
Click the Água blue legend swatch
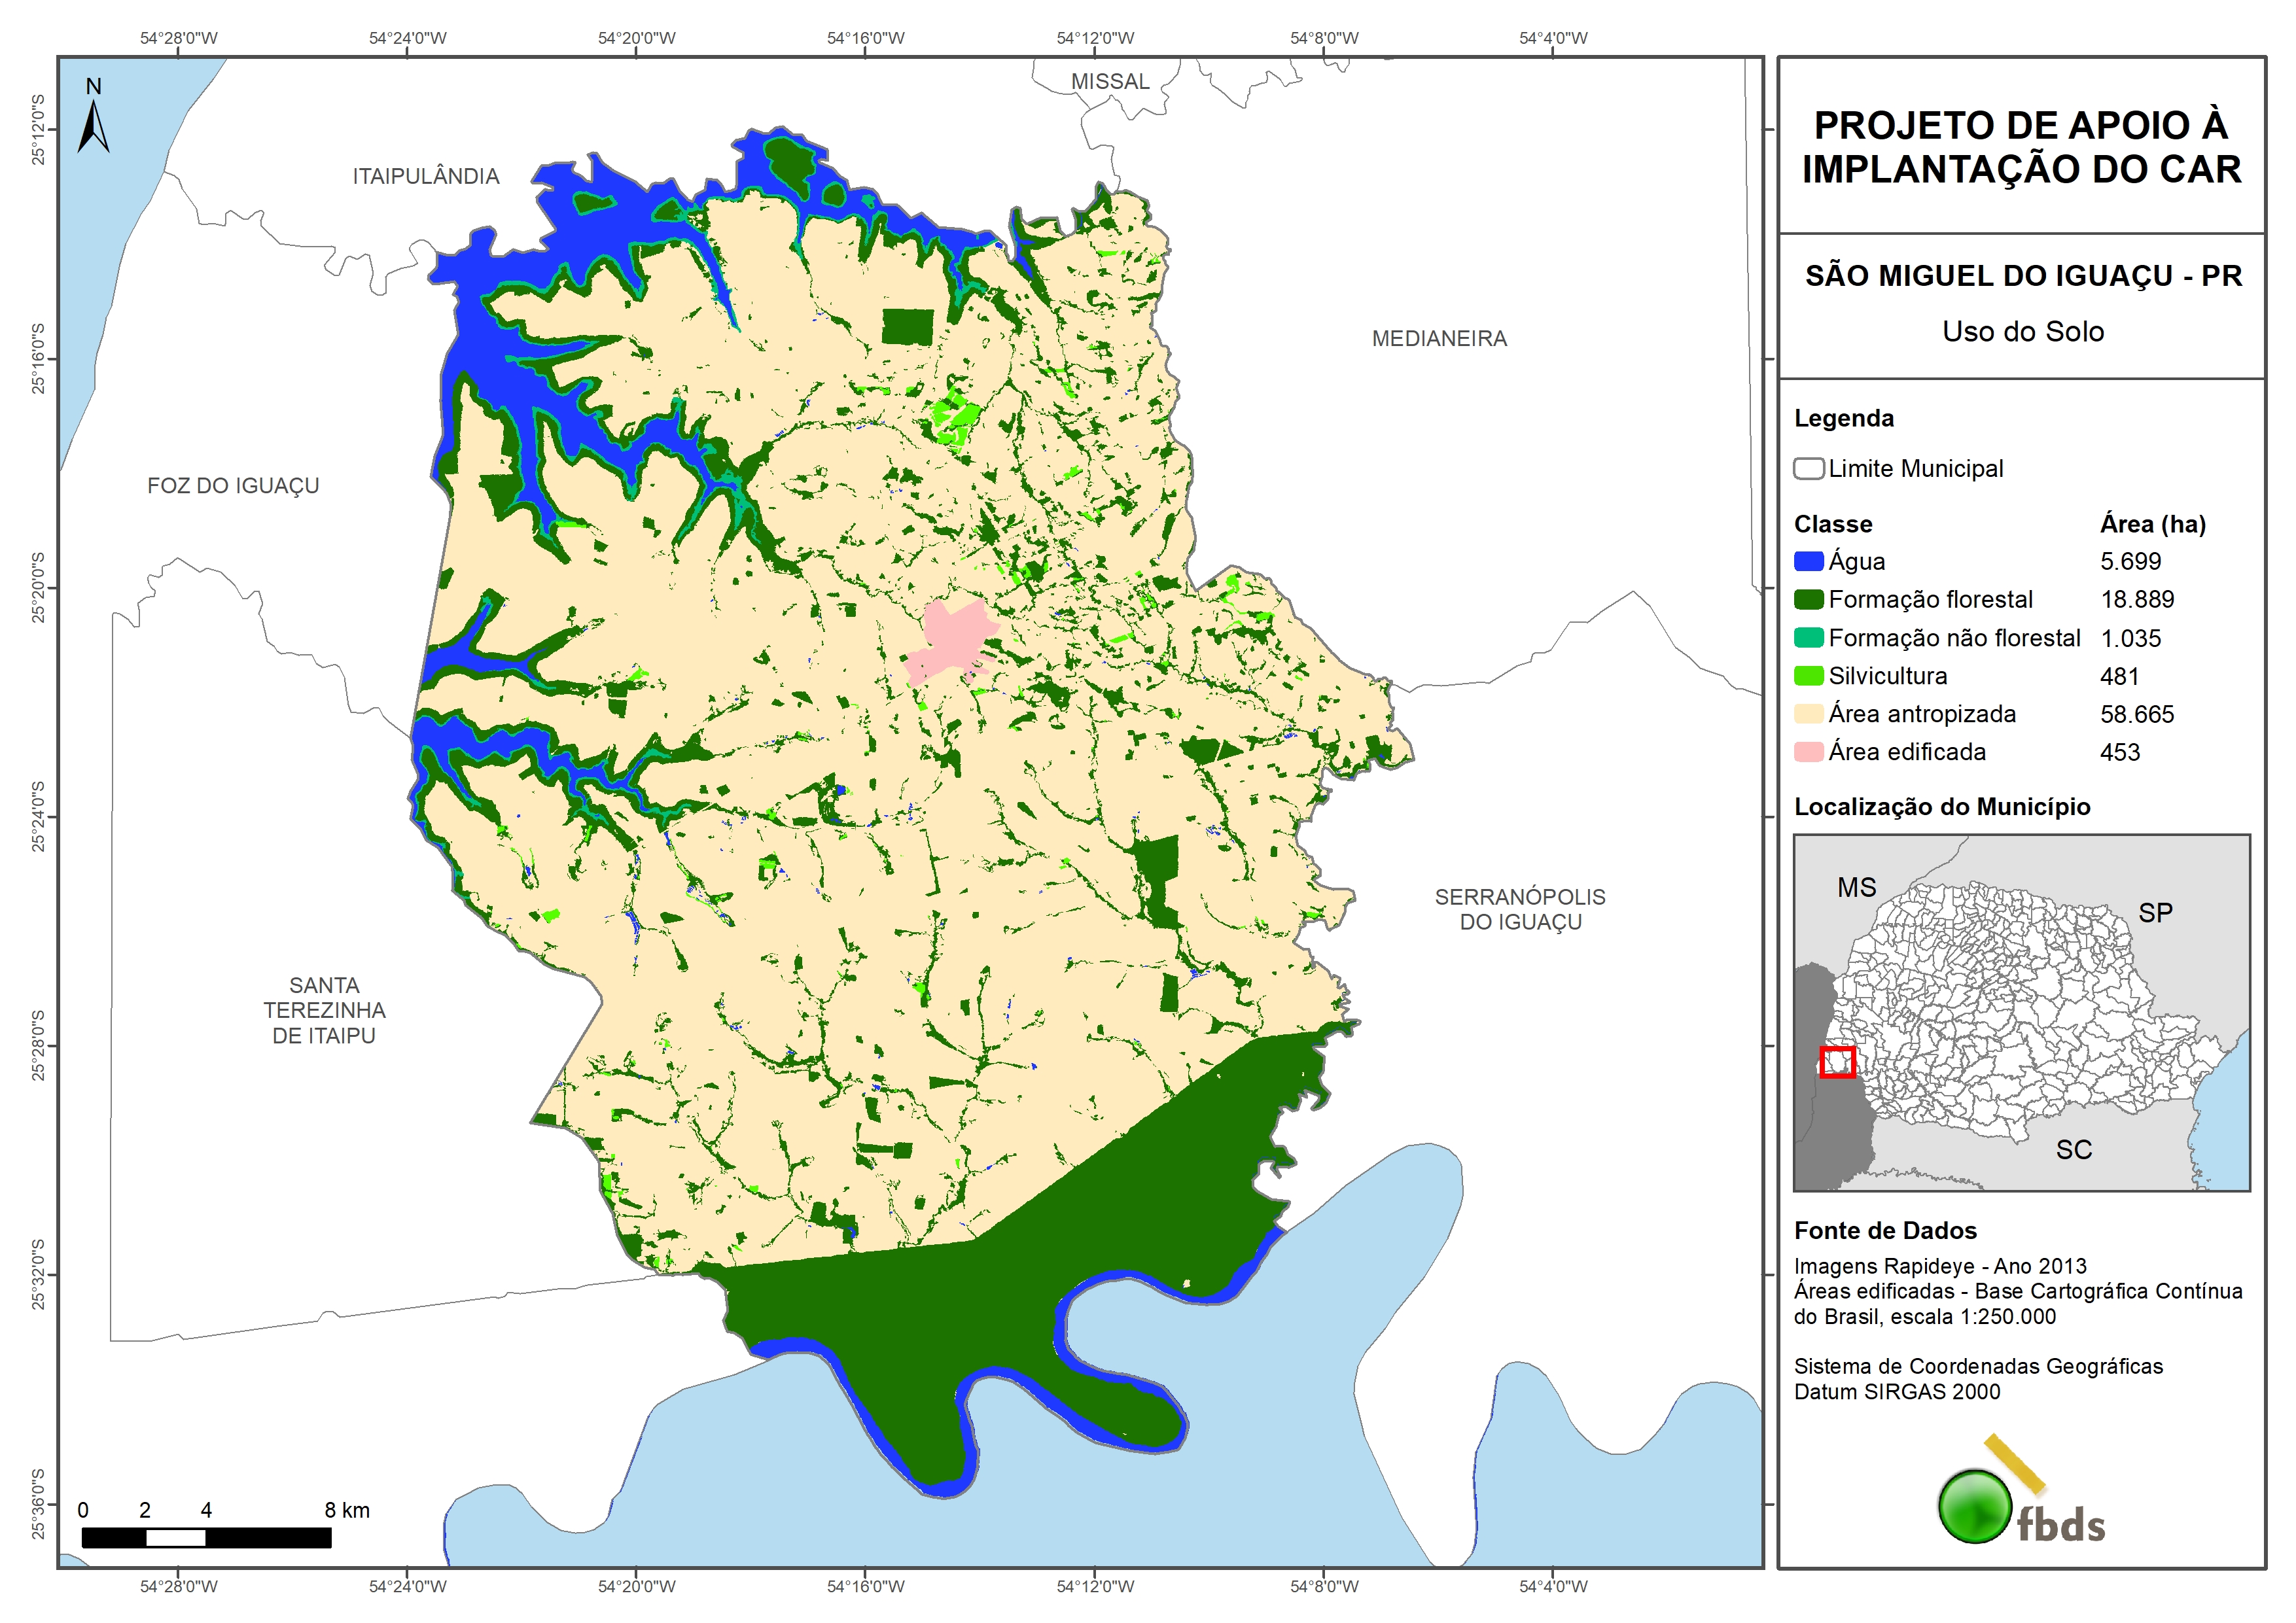(1808, 562)
